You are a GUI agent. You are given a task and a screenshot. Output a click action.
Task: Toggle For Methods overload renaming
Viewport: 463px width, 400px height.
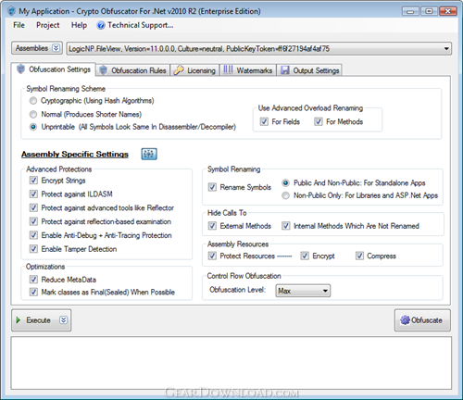tap(319, 121)
